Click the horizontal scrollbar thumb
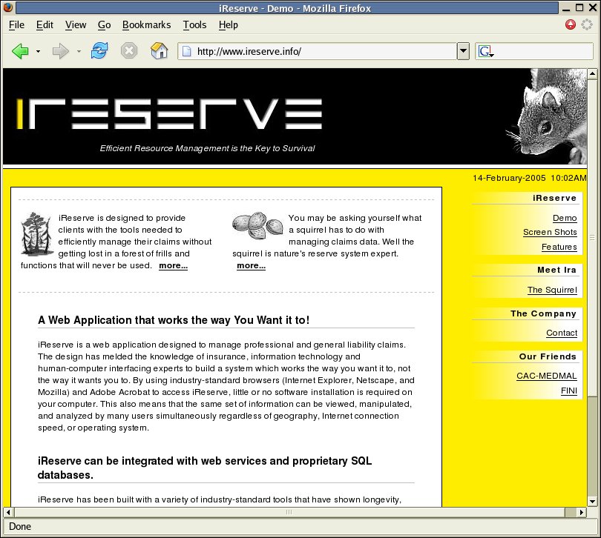Screen dimensions: 601x538 pyautogui.click(x=289, y=512)
